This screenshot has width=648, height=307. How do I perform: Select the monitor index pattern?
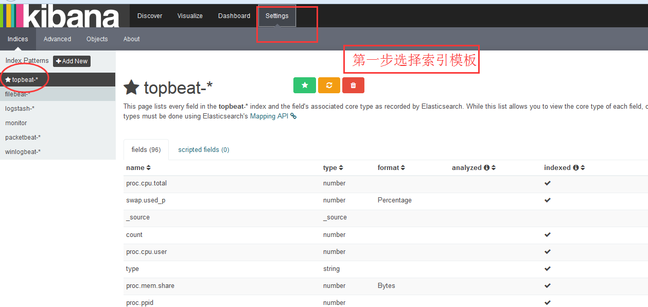point(58,123)
